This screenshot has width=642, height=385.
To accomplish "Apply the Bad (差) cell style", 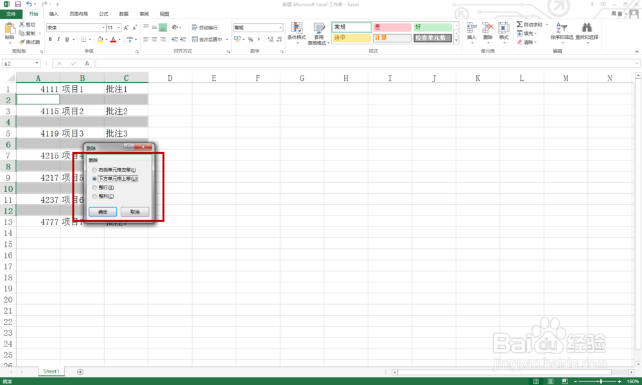I will pyautogui.click(x=392, y=27).
